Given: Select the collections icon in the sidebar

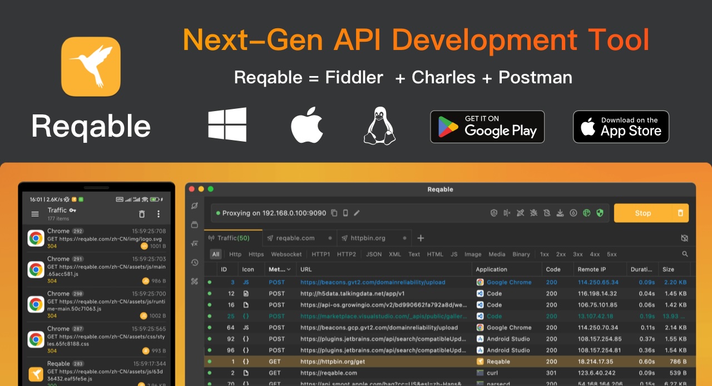Looking at the screenshot, I should click(x=194, y=224).
